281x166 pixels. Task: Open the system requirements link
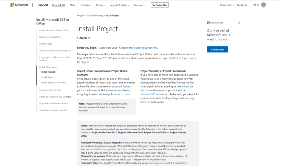[x=145, y=48]
